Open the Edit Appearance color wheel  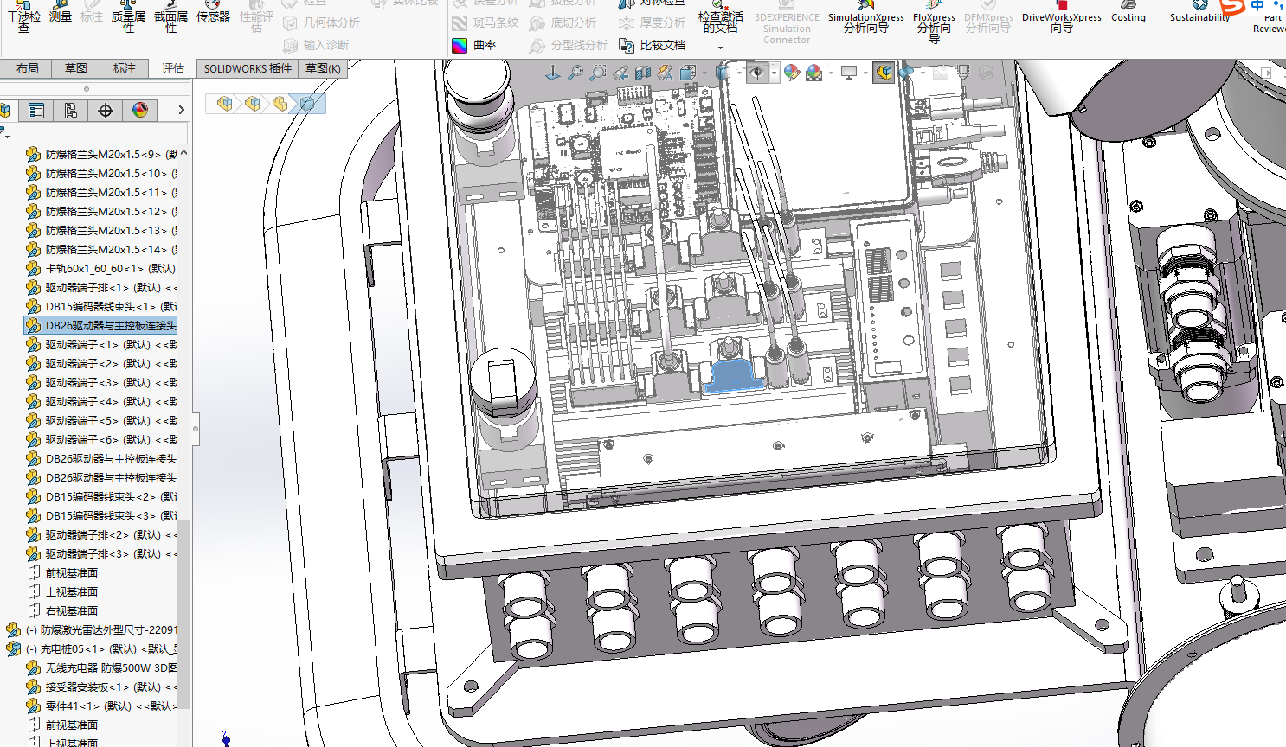[x=791, y=73]
